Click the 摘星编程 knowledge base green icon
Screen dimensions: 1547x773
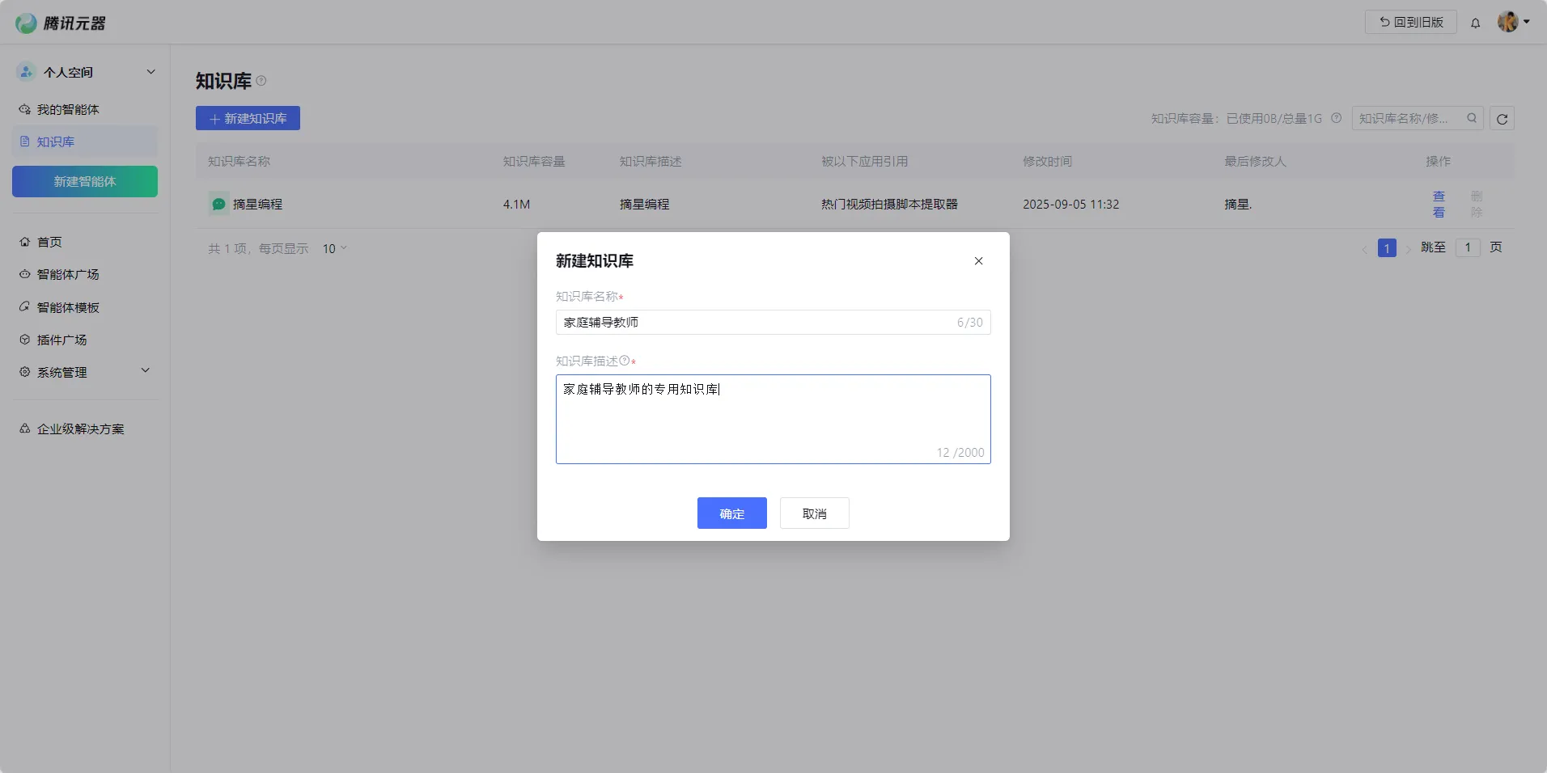(218, 205)
